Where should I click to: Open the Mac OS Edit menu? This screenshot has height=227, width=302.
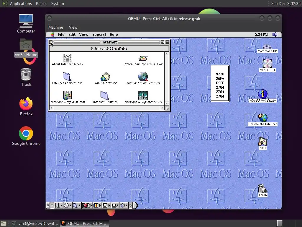click(72, 35)
